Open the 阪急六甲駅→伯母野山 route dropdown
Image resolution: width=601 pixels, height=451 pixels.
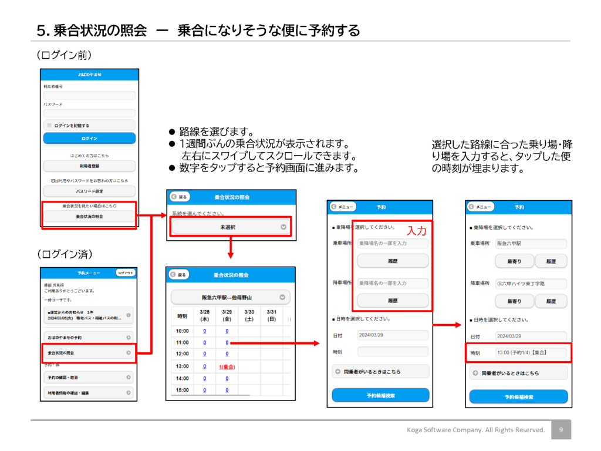pyautogui.click(x=231, y=297)
